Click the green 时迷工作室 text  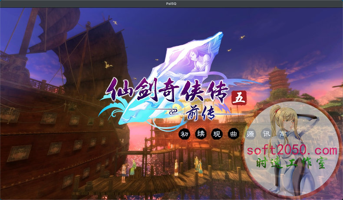[291, 164]
